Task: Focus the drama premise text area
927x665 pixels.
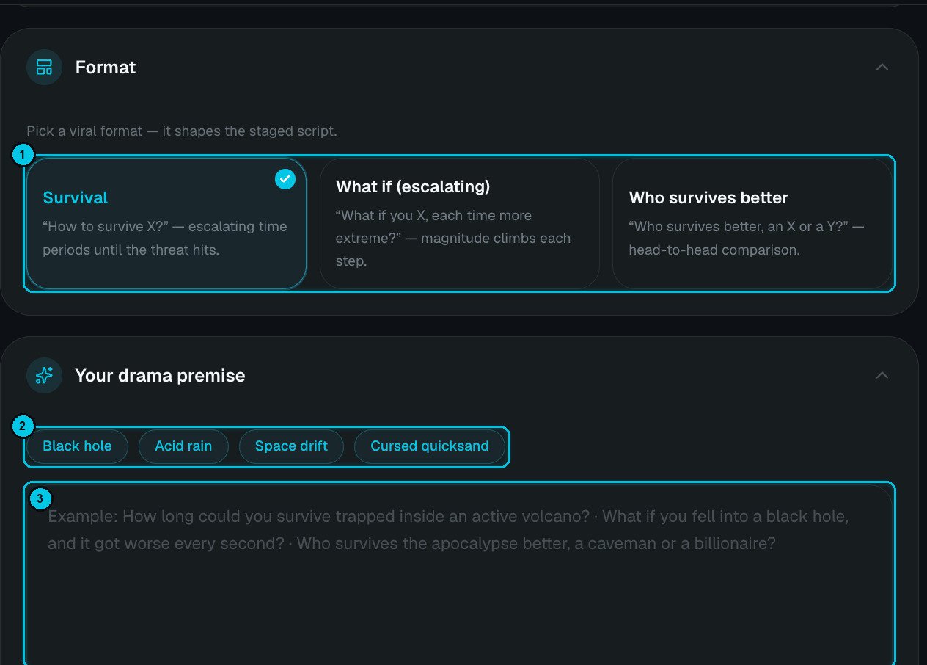Action: (459, 574)
